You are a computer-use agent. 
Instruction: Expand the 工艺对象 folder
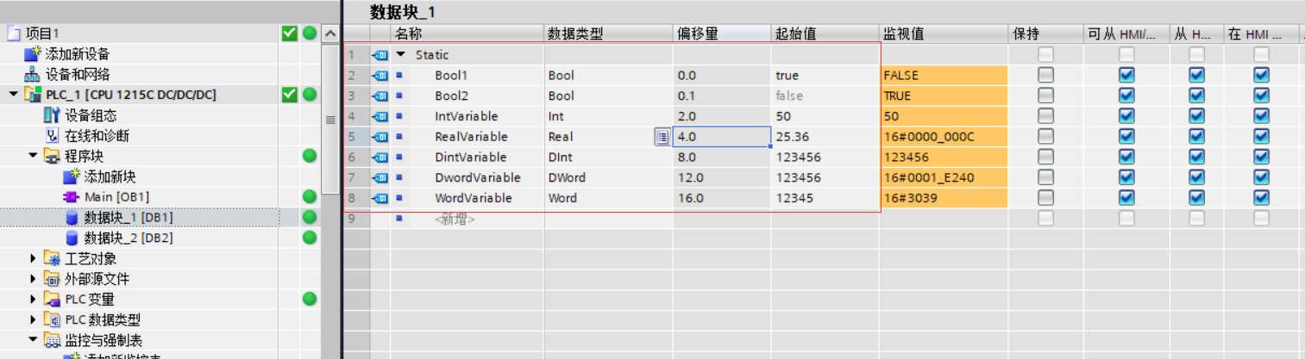[33, 258]
